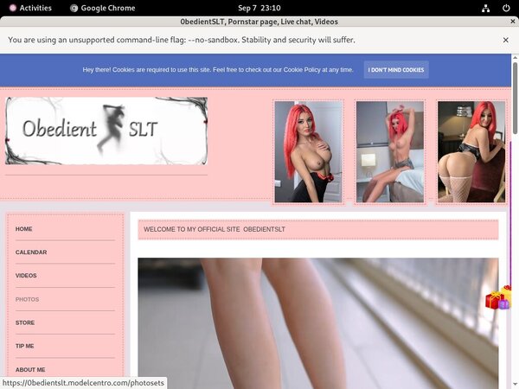
Task: Click the Obedient SLT site logo
Action: point(106,131)
